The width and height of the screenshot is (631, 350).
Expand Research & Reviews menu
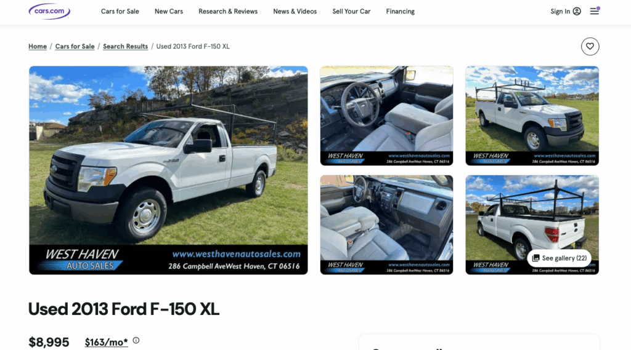[x=228, y=11]
